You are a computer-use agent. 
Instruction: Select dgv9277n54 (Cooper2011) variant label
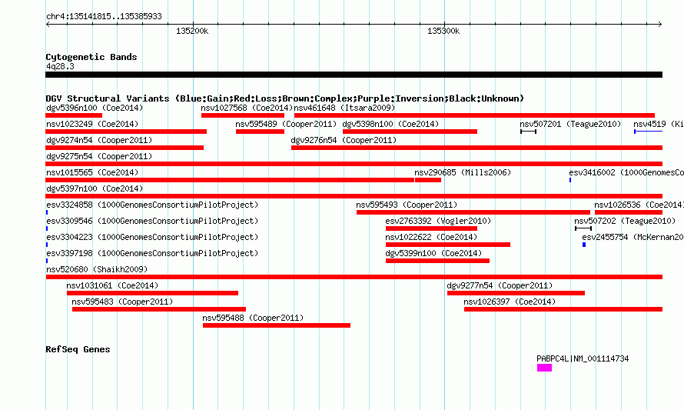(x=500, y=285)
